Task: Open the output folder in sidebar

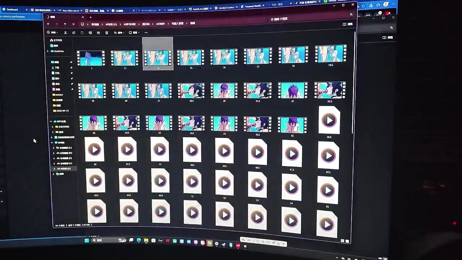Action: pyautogui.click(x=58, y=95)
